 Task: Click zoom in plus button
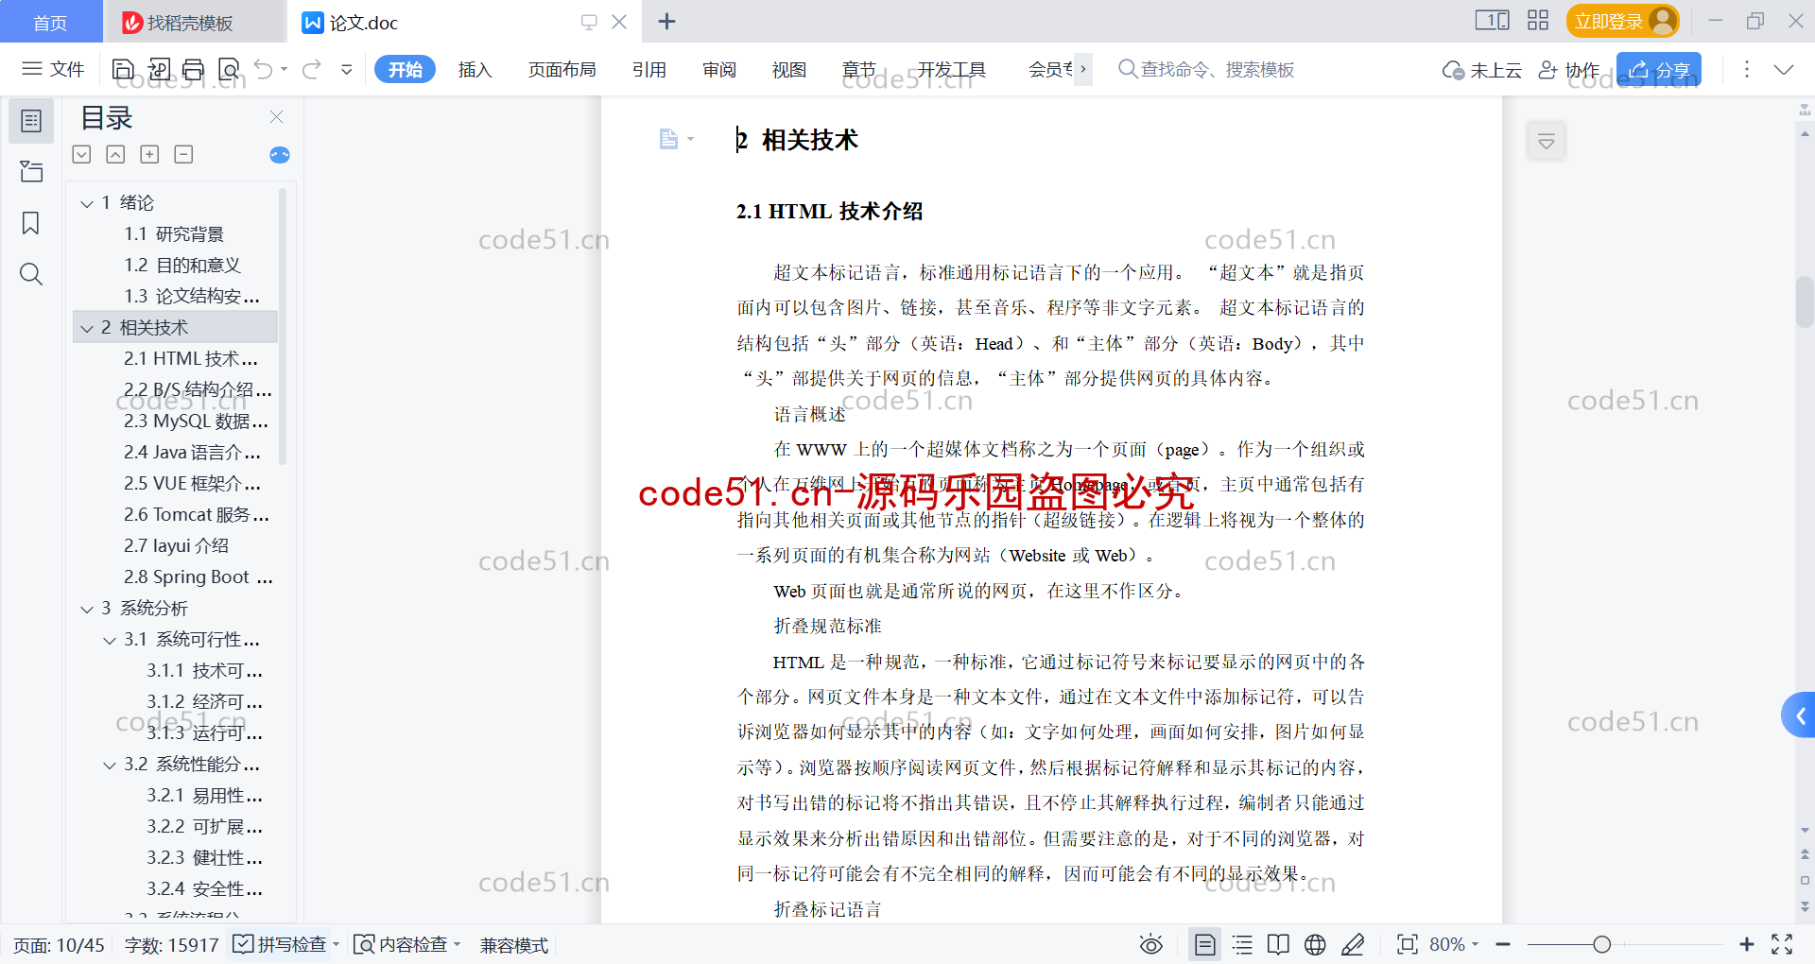coord(1747,944)
